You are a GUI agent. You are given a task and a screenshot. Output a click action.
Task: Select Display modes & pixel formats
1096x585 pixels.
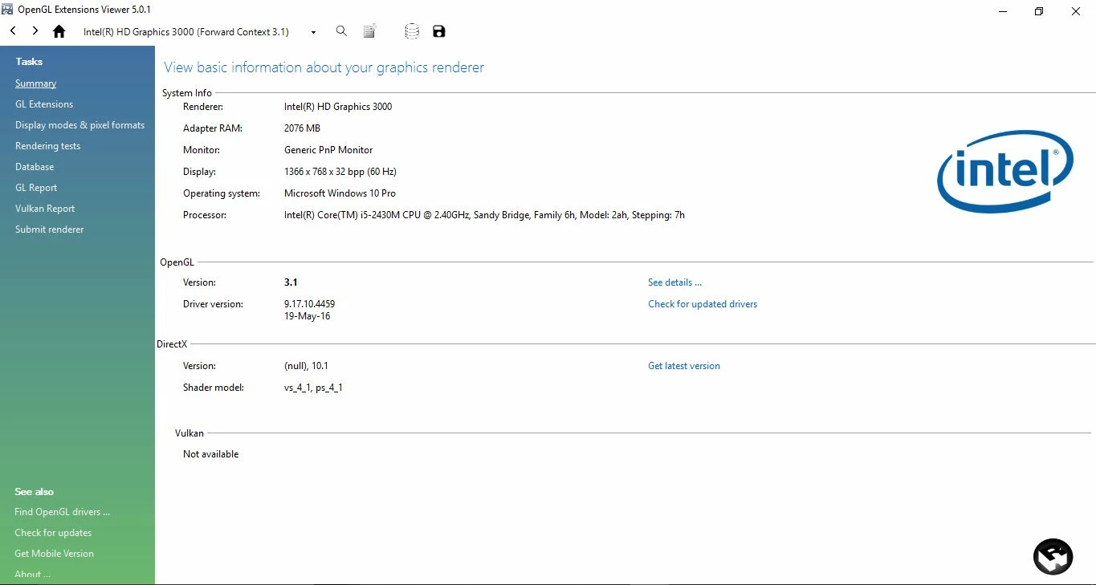[79, 125]
